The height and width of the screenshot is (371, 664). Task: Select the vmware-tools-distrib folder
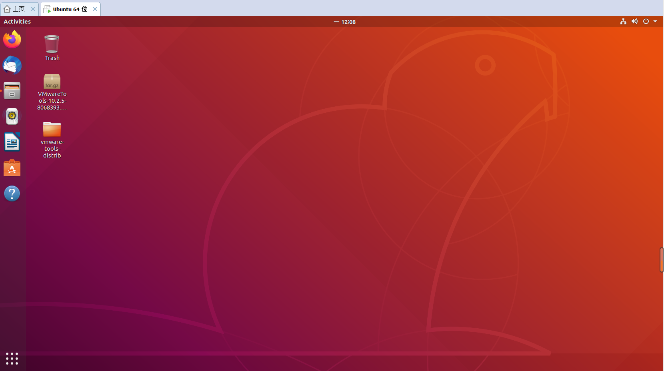pyautogui.click(x=52, y=140)
